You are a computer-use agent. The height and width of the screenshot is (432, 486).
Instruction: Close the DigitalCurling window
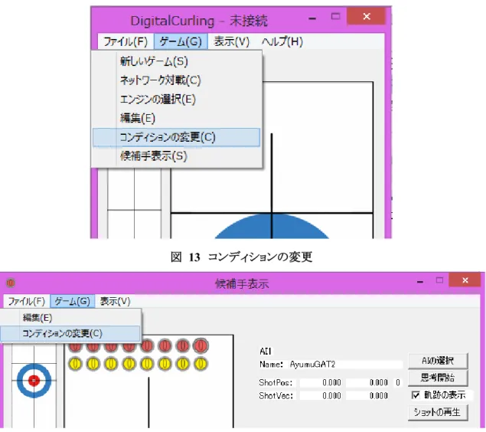click(x=367, y=16)
